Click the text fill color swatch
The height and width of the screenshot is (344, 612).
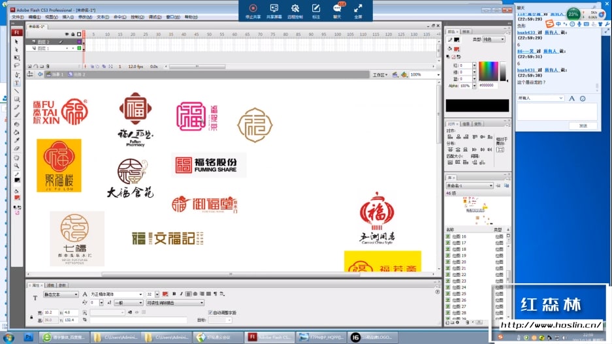165,294
